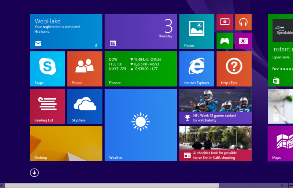The image size is (293, 188).
Task: Open the Photos tile
Action: (197, 32)
